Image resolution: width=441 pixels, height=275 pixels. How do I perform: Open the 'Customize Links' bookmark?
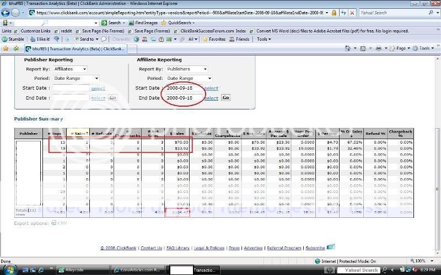point(33,31)
